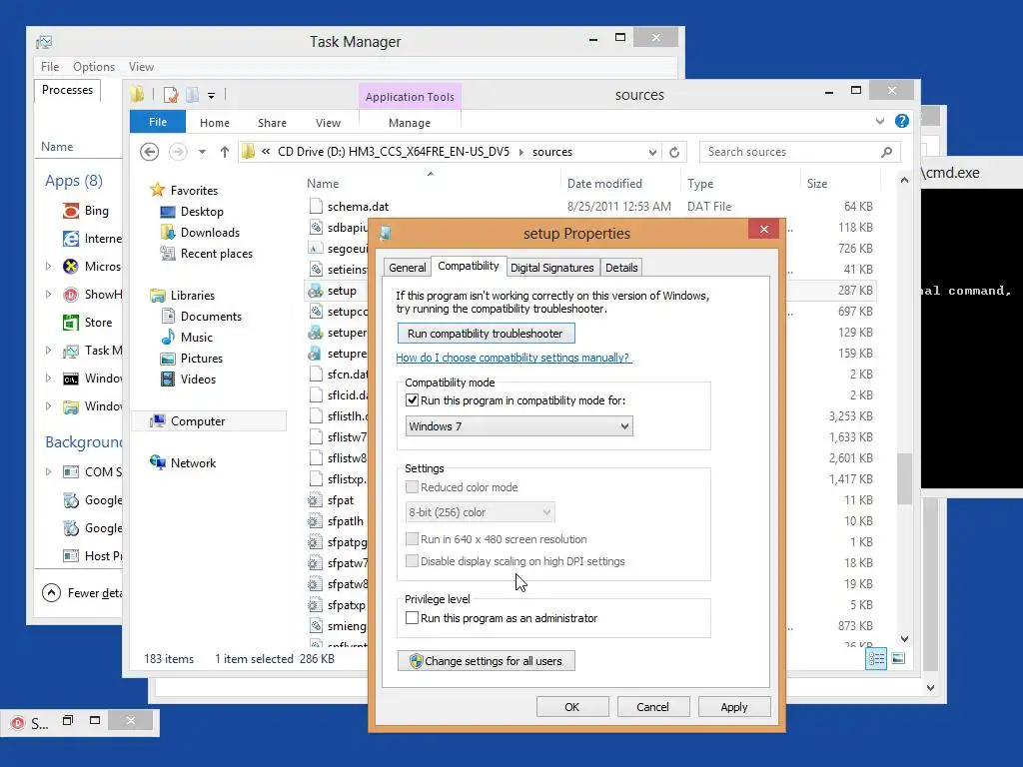Open Pictures library in navigation pane
Screen dimensions: 1023x767
[x=202, y=359]
